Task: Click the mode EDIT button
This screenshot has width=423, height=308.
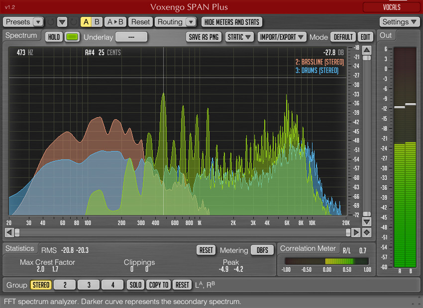Action: point(366,37)
